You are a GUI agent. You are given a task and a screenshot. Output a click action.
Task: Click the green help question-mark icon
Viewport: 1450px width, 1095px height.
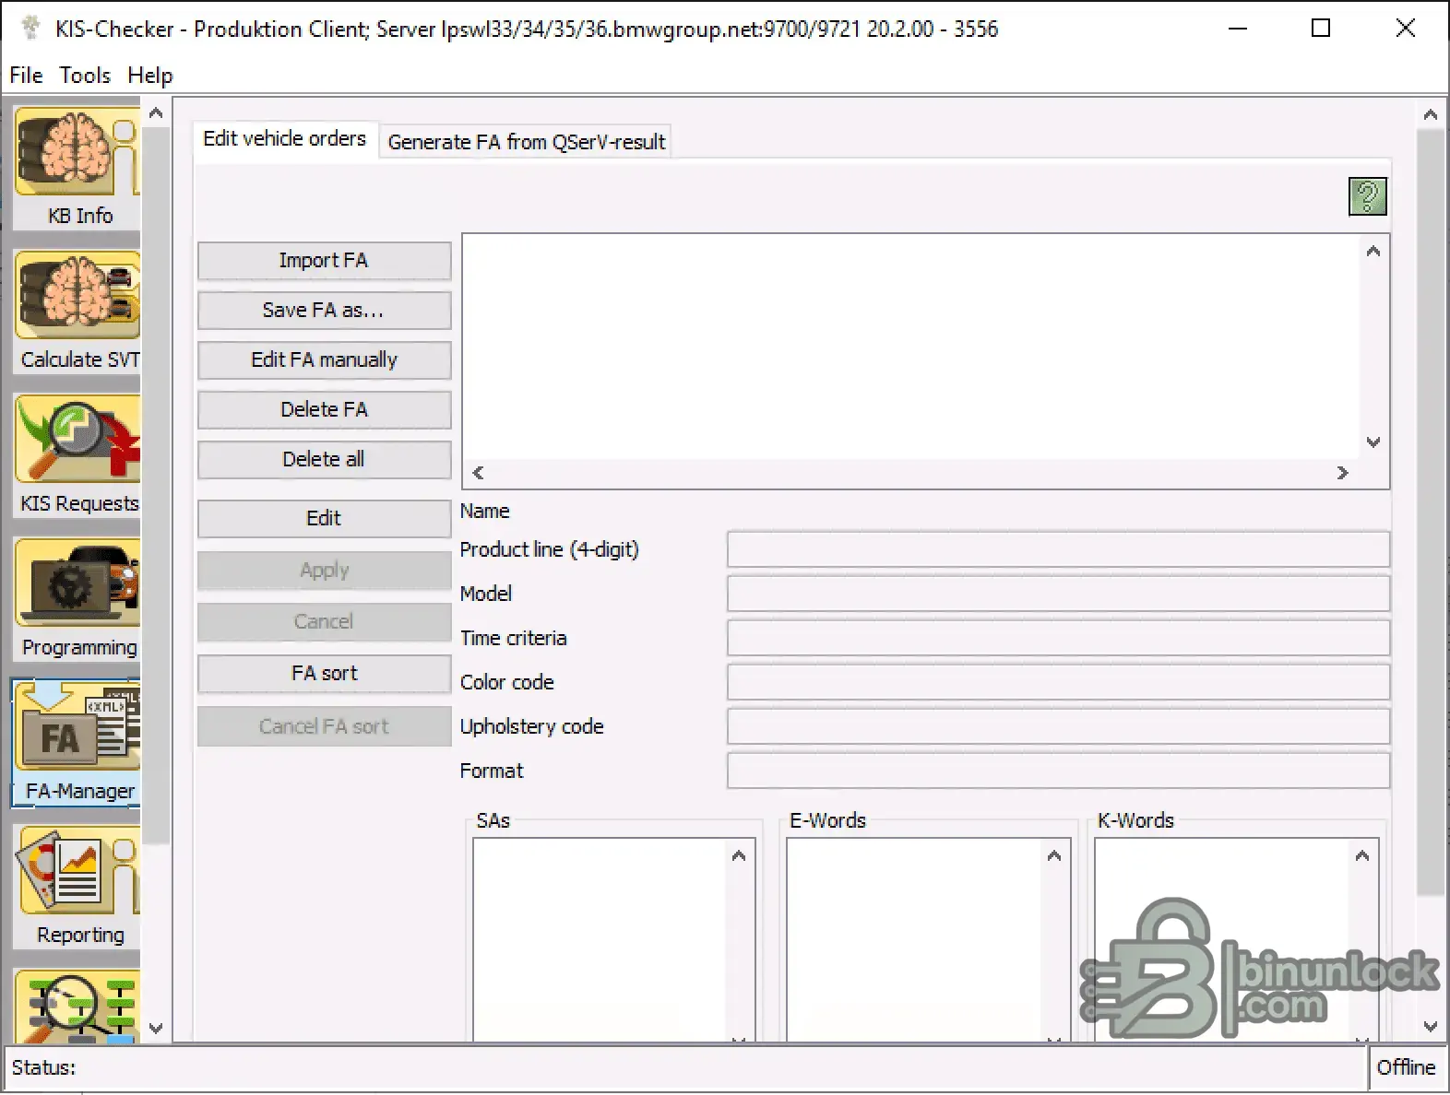(x=1367, y=196)
